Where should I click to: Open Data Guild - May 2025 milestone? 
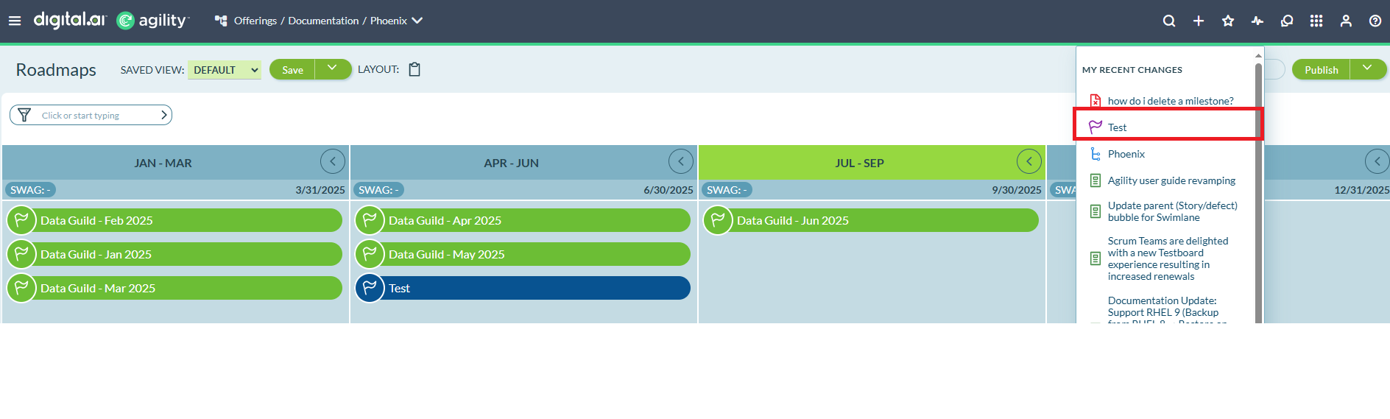[x=523, y=254]
